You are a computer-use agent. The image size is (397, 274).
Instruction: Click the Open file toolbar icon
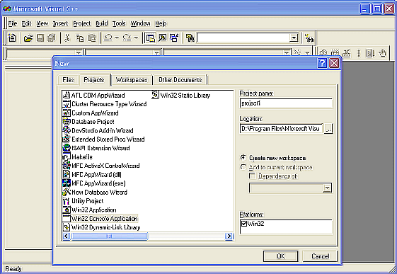tap(28, 38)
